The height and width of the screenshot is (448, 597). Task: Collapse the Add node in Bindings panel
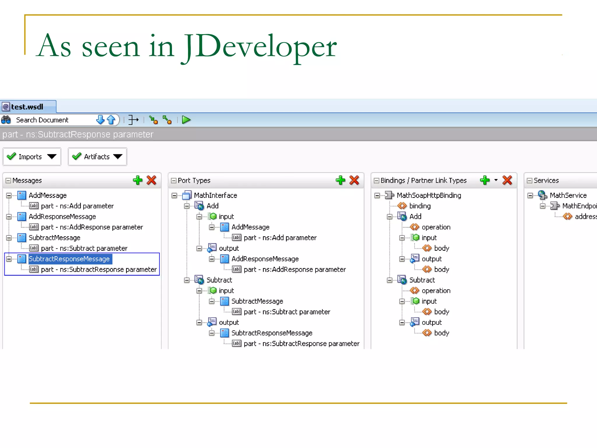click(389, 217)
